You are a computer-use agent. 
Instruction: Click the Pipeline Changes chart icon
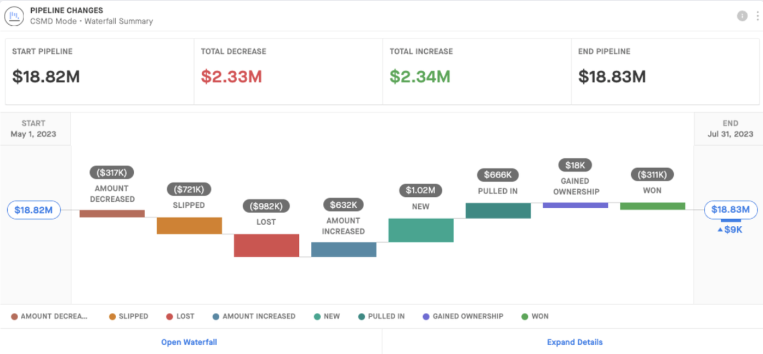[15, 16]
